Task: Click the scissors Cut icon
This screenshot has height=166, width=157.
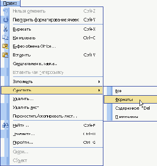Action: [x=6, y=29]
